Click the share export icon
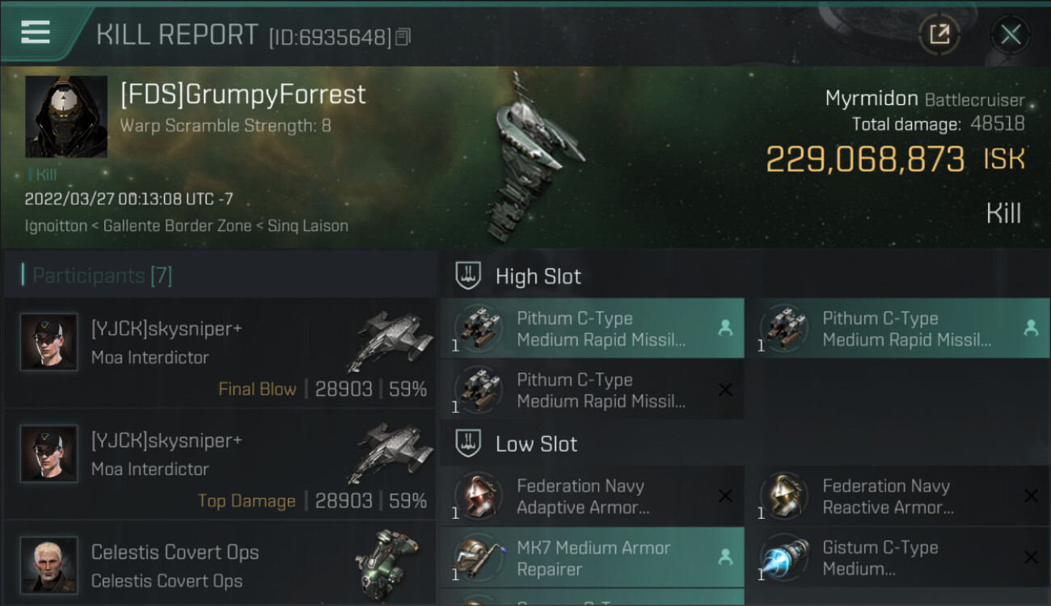Image resolution: width=1051 pixels, height=606 pixels. pyautogui.click(x=939, y=34)
